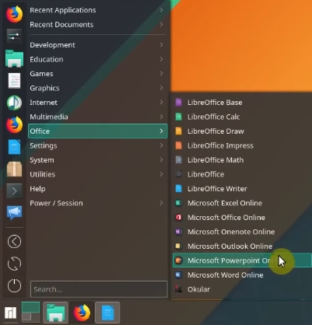Open Microsoft Excel Online
The image size is (312, 325).
tap(242, 203)
